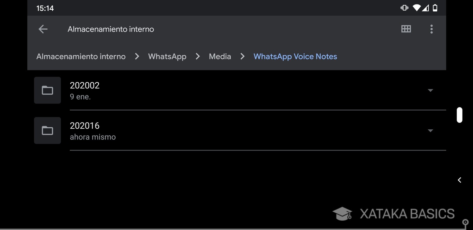Select the WhatsApp Voice Notes breadcrumb
Image resolution: width=473 pixels, height=230 pixels.
tap(295, 56)
